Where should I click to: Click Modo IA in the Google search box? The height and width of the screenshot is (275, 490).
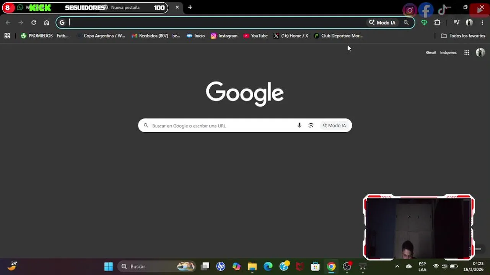pos(334,125)
